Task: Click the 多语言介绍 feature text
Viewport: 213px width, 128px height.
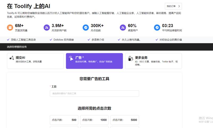Action: [98, 40]
